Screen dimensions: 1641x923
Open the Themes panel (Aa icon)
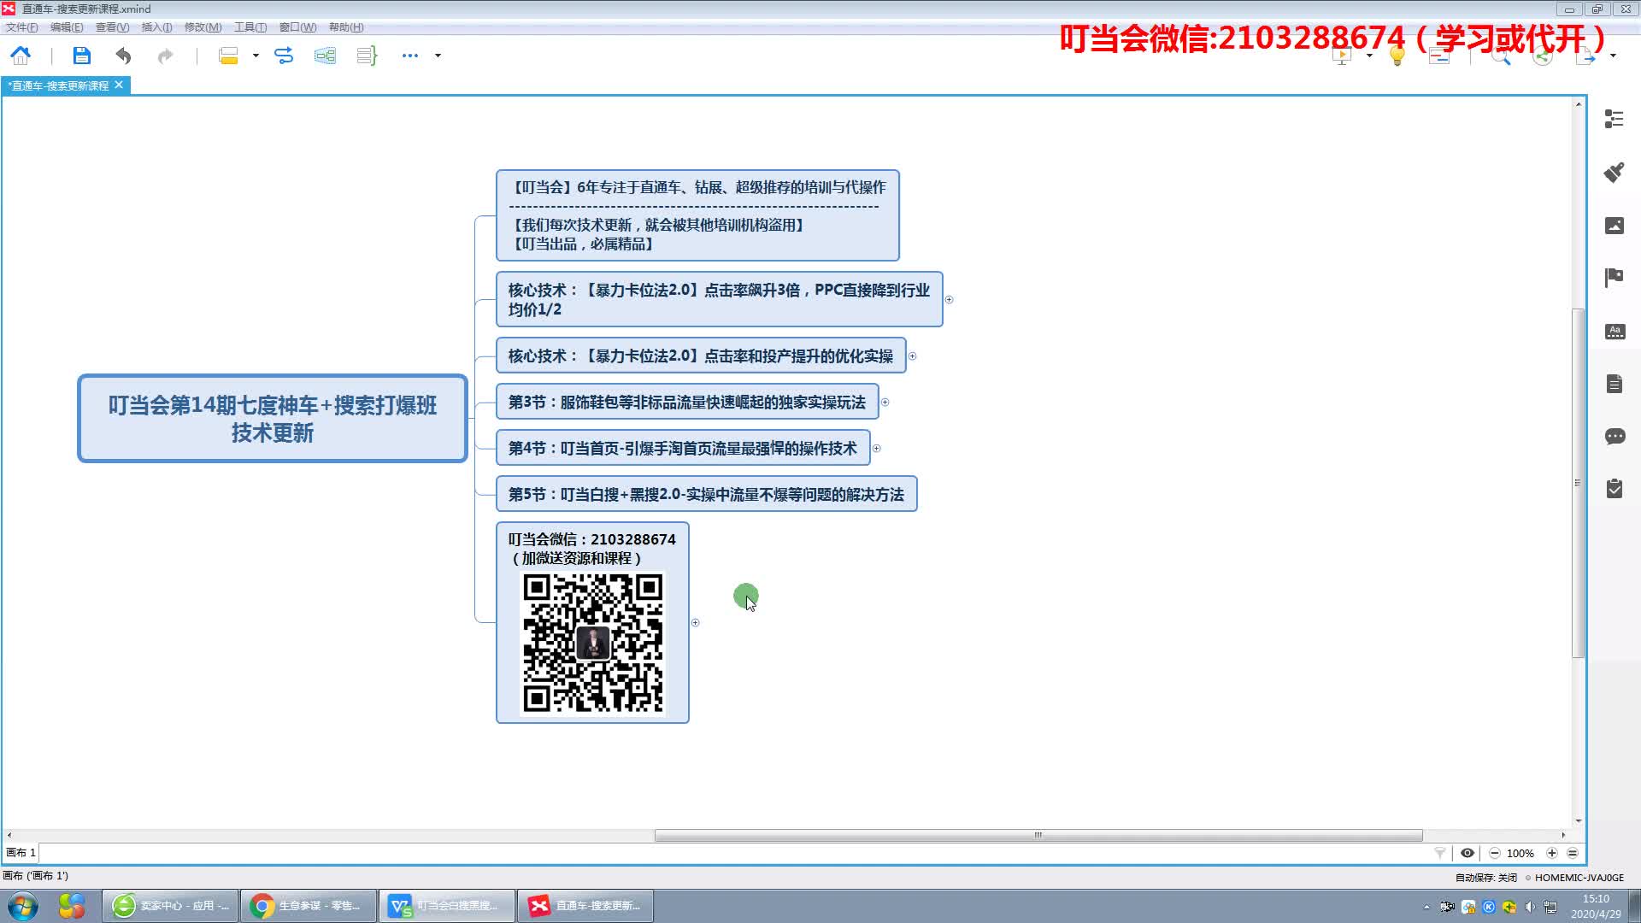1614,331
